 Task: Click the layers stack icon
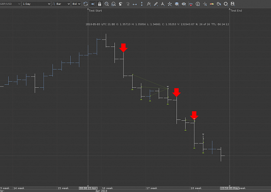pos(176,4)
